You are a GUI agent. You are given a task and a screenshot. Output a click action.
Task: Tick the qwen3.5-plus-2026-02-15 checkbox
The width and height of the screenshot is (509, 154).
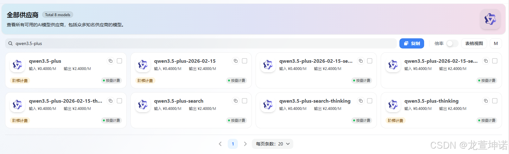point(245,61)
